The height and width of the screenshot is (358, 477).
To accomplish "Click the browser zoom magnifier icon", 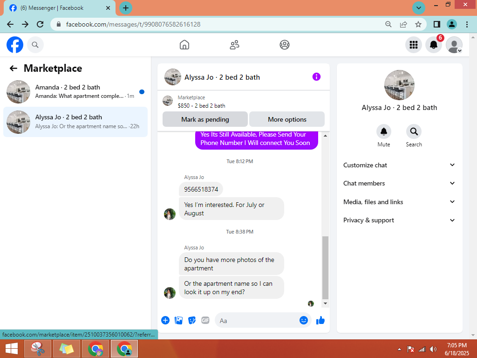I will (x=388, y=24).
